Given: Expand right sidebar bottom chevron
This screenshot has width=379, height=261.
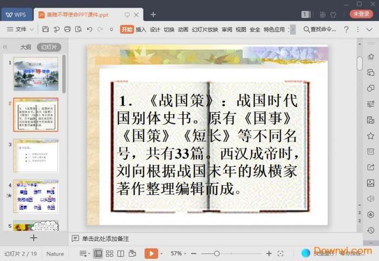Looking at the screenshot, I should (371, 243).
